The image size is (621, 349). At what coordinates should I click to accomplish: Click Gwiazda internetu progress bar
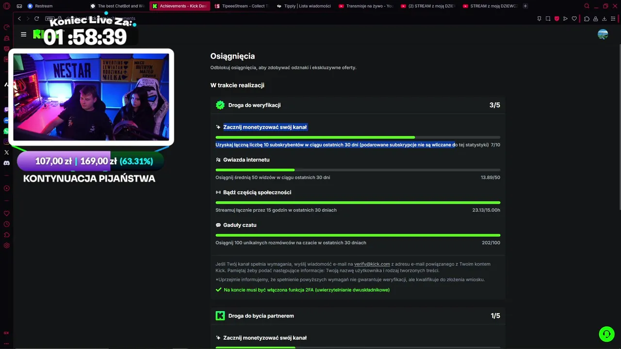(x=358, y=170)
